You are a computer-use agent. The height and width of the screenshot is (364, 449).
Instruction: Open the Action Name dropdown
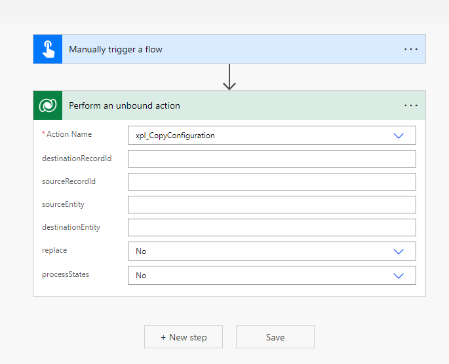[272, 136]
